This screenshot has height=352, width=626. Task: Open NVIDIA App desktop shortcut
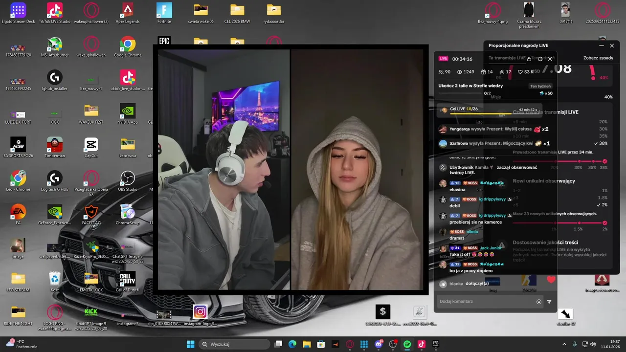click(x=128, y=114)
